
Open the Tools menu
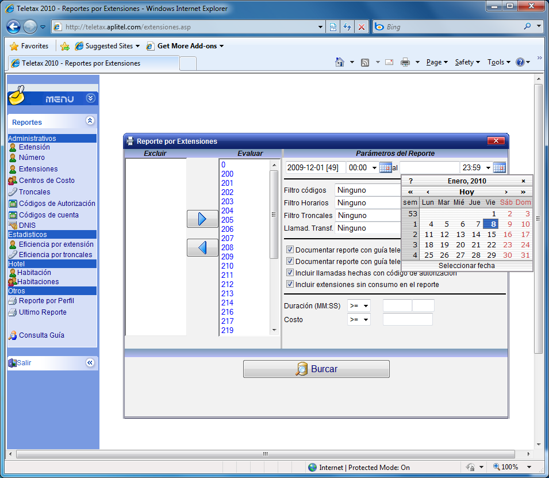pyautogui.click(x=499, y=62)
